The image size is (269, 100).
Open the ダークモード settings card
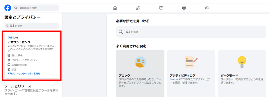pos(242,73)
